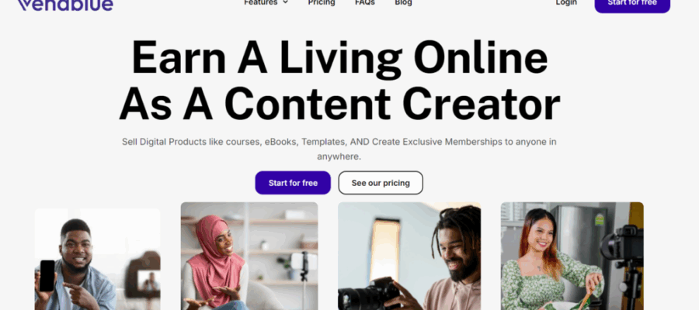
Task: Click the Vendblue logo
Action: (65, 5)
